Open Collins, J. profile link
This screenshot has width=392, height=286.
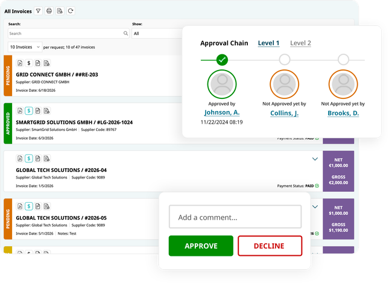(284, 113)
